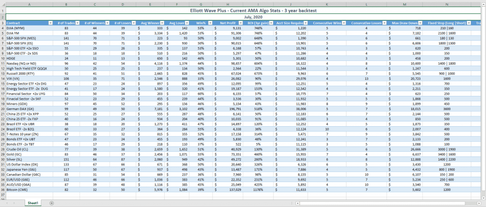Switch to the Sheet1 tab
The height and width of the screenshot is (207, 486).
33,203
